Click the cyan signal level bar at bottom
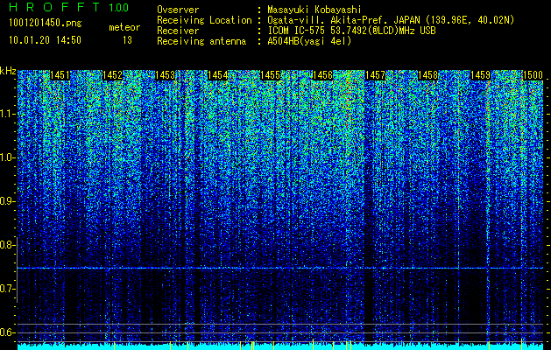The width and height of the screenshot is (551, 350). point(280,346)
